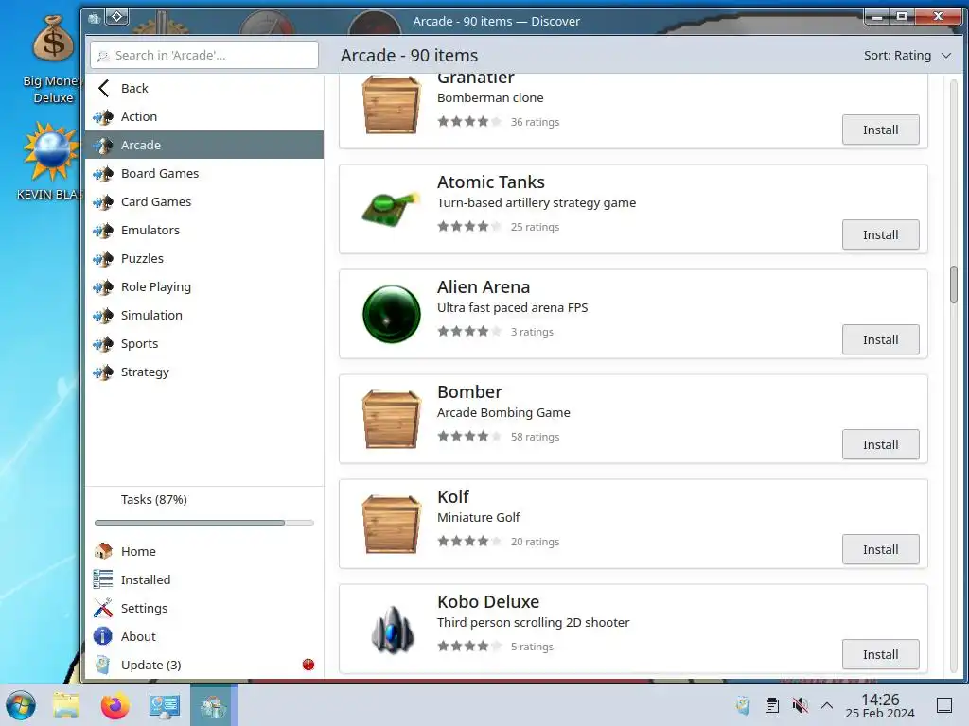Click the Alien Arena green orb icon
This screenshot has width=969, height=726.
point(391,314)
